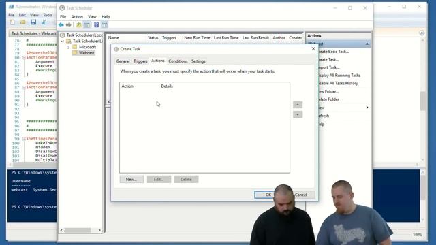Click the blue Help book toolbar icon
Image resolution: width=436 pixels, height=245 pixels.
(x=97, y=25)
